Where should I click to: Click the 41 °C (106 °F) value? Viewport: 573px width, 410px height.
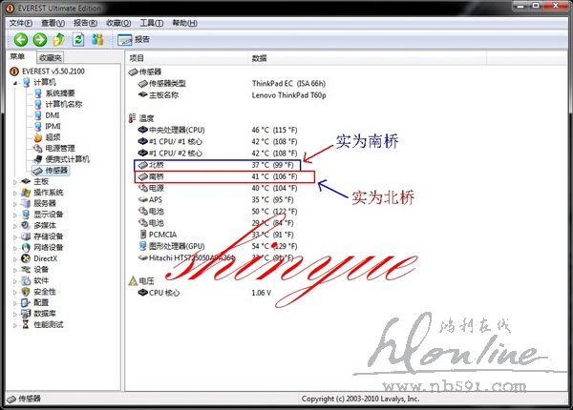[274, 176]
